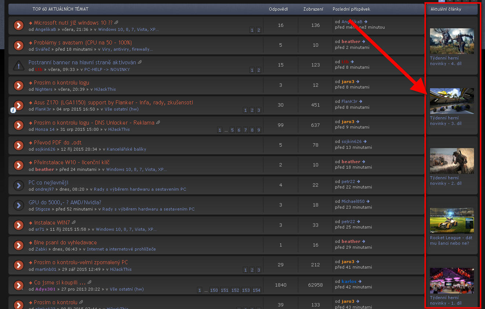The width and height of the screenshot is (485, 309).
Task: Click topic status icon for Microsoft windows 10 thread
Action: (18, 25)
